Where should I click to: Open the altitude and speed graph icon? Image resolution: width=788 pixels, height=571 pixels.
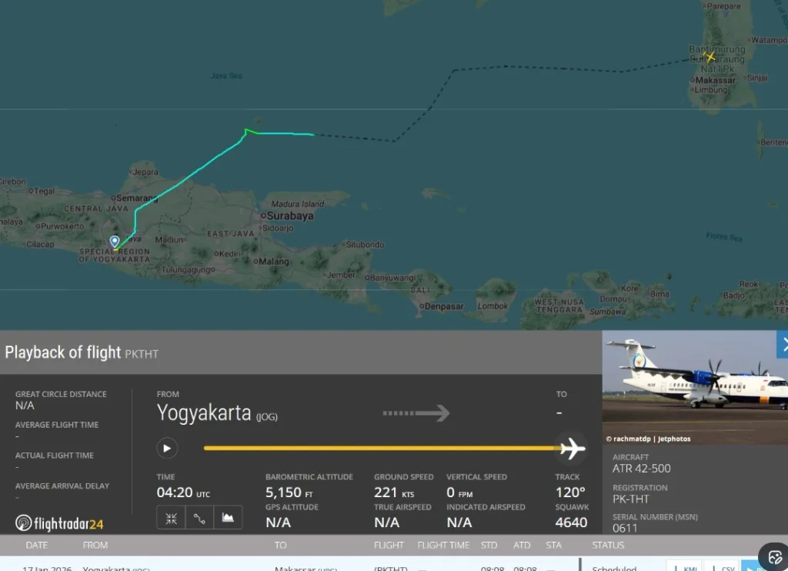point(228,518)
